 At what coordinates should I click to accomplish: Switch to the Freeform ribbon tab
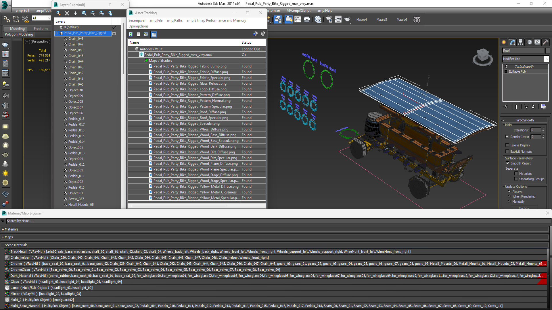[x=41, y=29]
